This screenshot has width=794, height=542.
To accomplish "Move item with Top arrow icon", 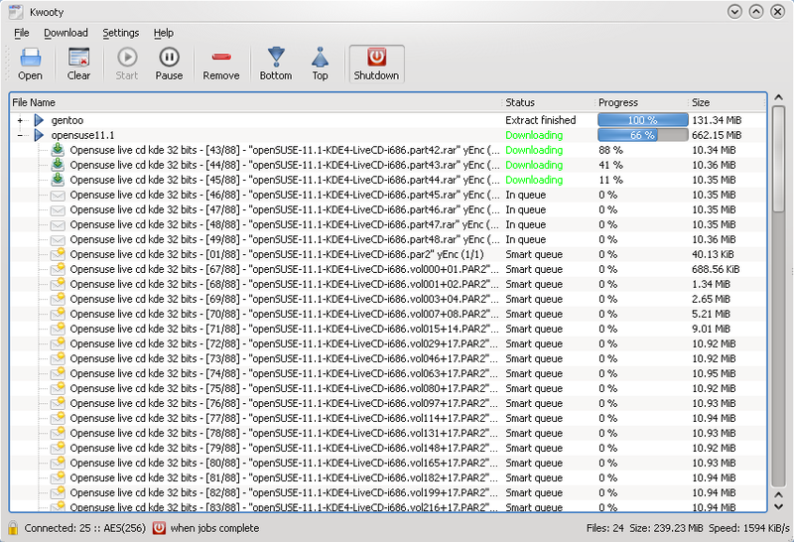I will (x=320, y=58).
